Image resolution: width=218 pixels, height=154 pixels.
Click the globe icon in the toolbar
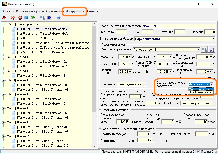49,18
